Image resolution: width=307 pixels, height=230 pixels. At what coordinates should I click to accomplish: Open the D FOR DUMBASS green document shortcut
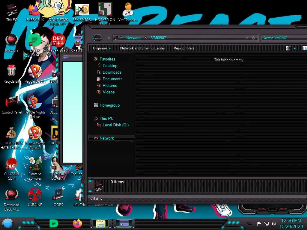(x=35, y=46)
